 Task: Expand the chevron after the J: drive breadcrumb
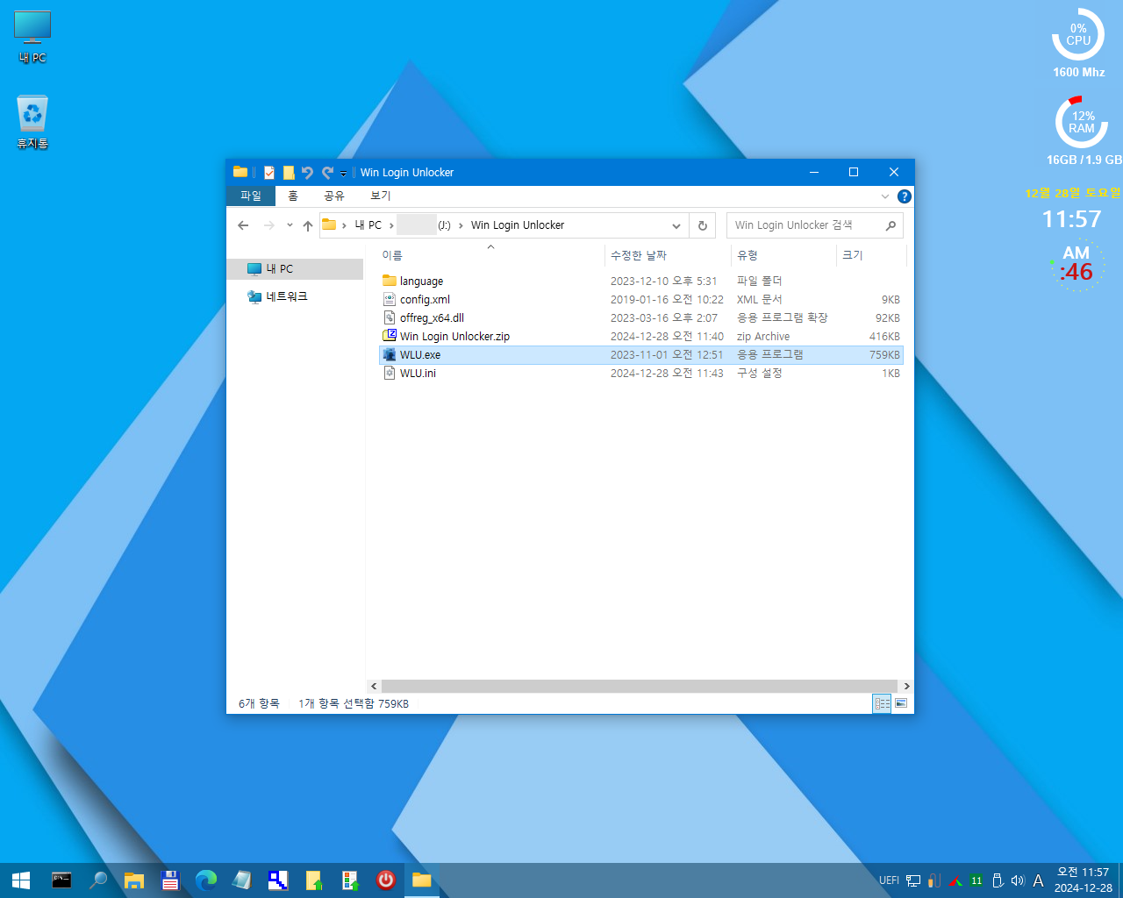point(461,225)
